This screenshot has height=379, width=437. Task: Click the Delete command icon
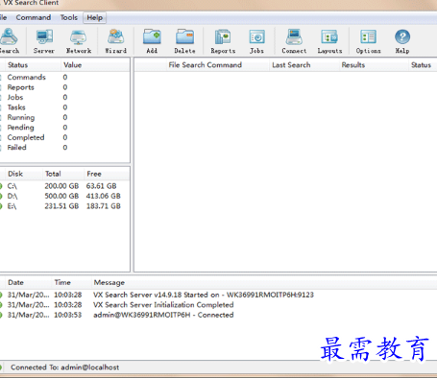coord(184,41)
